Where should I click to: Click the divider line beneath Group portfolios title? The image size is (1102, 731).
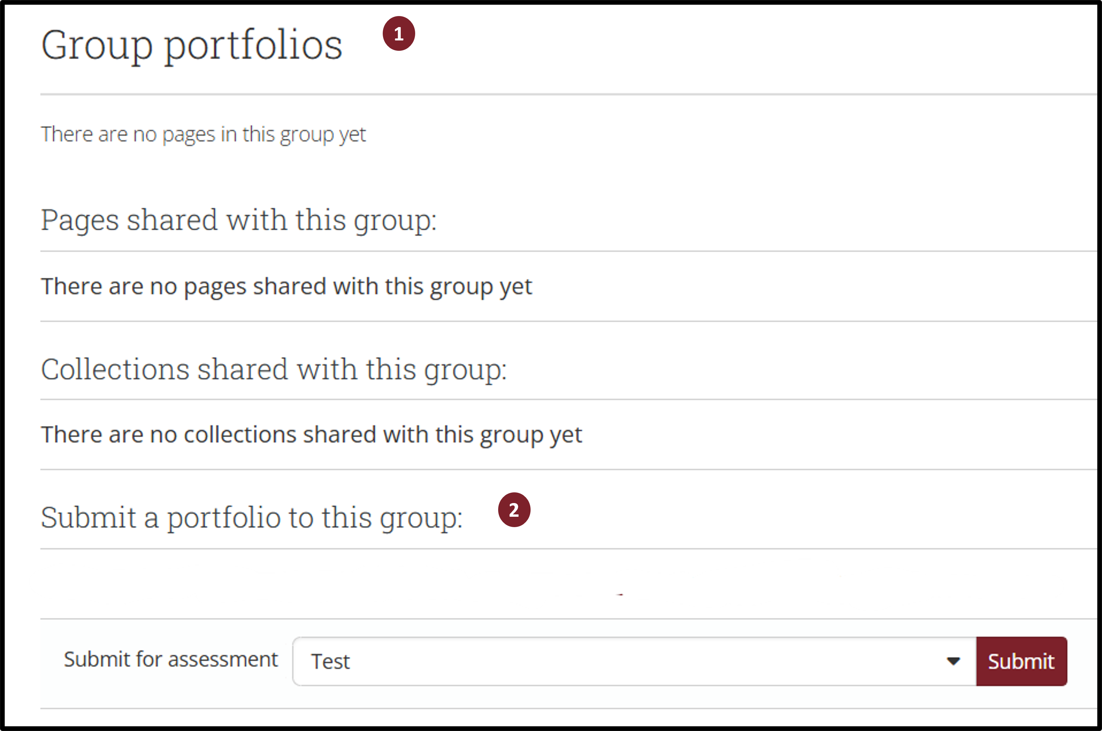point(560,95)
